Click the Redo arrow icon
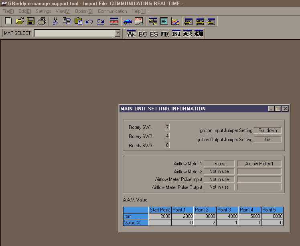The height and width of the screenshot is (246, 300). 100,21
